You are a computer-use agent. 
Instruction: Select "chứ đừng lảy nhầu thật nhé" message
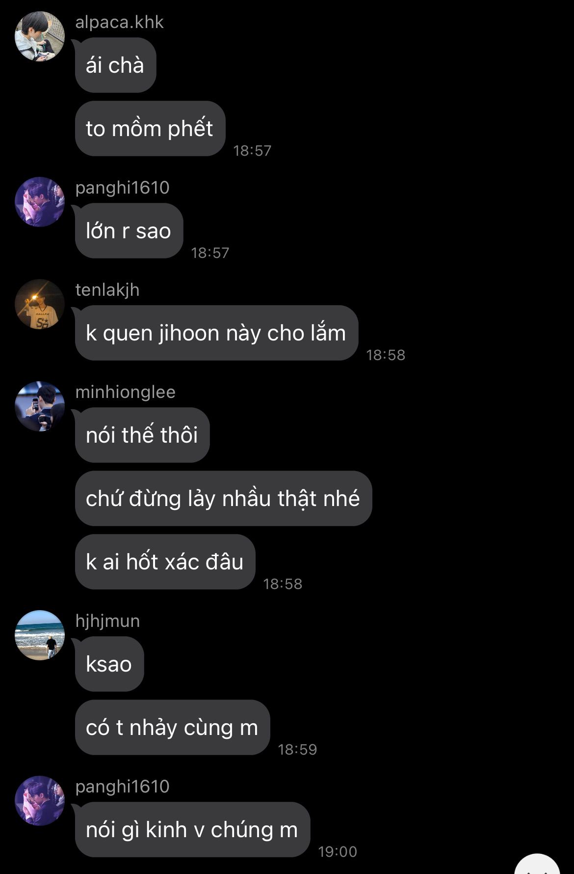tap(223, 499)
